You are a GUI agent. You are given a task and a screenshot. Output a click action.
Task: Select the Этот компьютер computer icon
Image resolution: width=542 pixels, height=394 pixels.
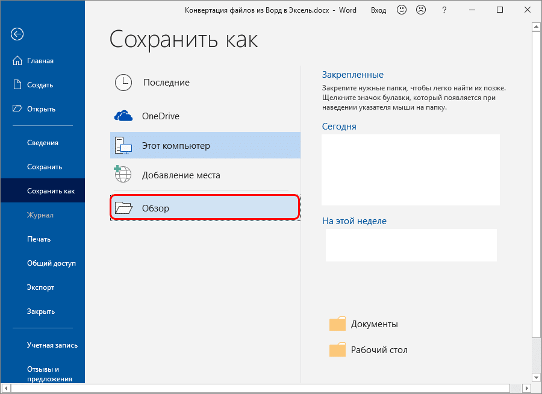coord(123,145)
